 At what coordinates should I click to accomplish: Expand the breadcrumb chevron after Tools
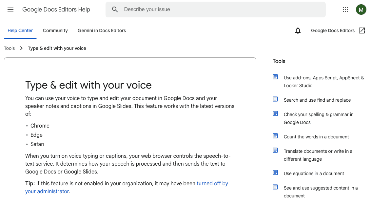21,48
